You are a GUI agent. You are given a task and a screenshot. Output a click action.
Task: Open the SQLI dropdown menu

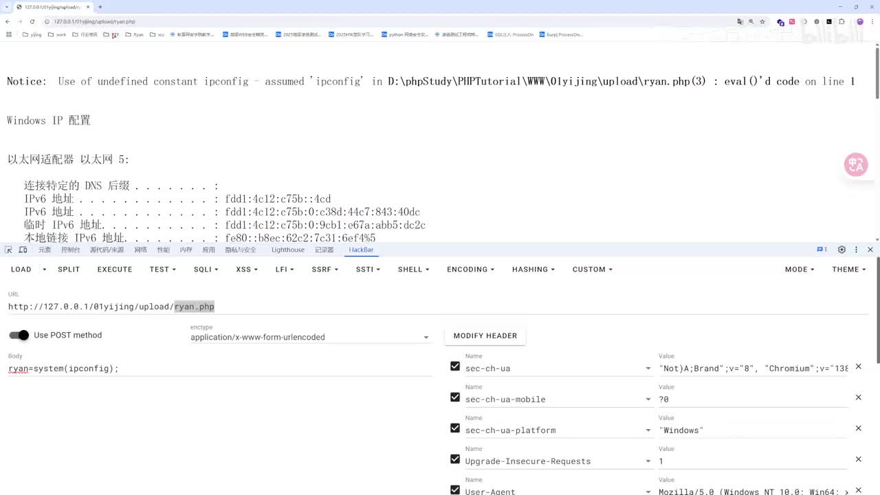[x=206, y=269]
